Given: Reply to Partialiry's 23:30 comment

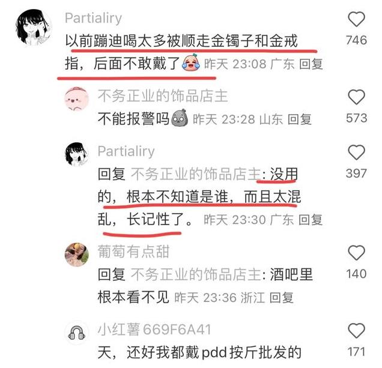Looking at the screenshot, I should (x=311, y=220).
